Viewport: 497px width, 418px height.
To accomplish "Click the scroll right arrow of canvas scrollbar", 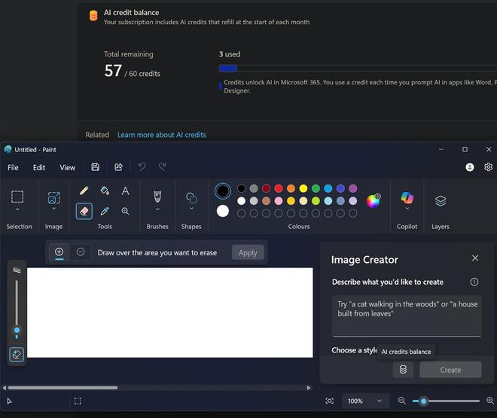I will coord(309,388).
